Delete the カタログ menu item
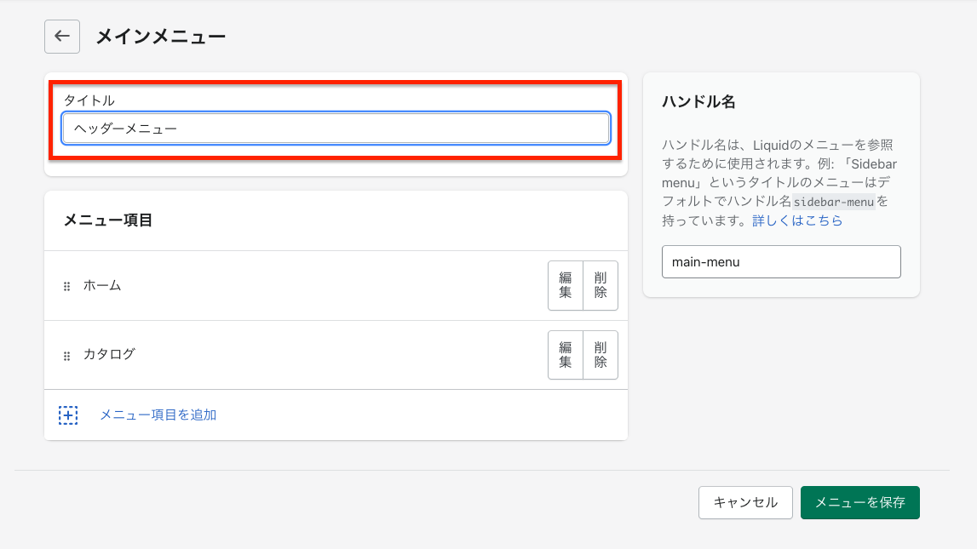The height and width of the screenshot is (549, 977). coord(601,354)
